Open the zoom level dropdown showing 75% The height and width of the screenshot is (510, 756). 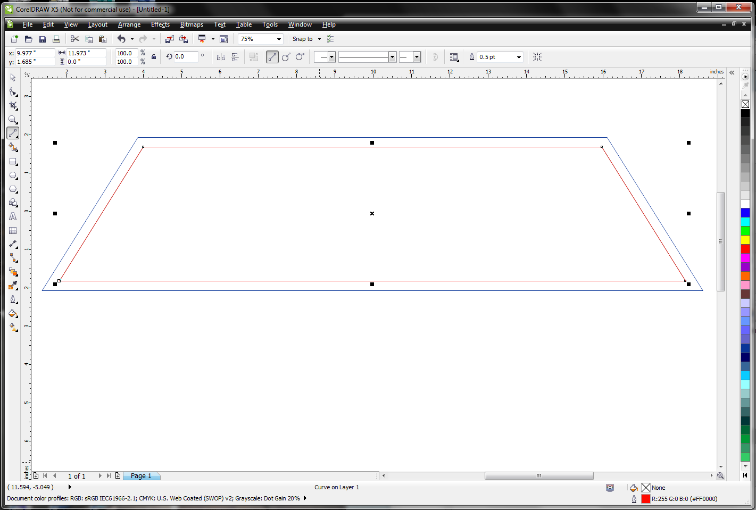(x=279, y=38)
